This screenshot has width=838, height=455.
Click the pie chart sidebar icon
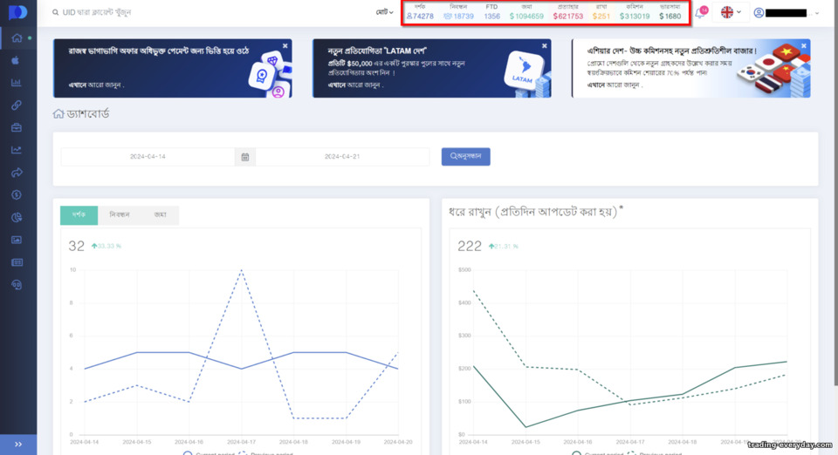click(17, 217)
